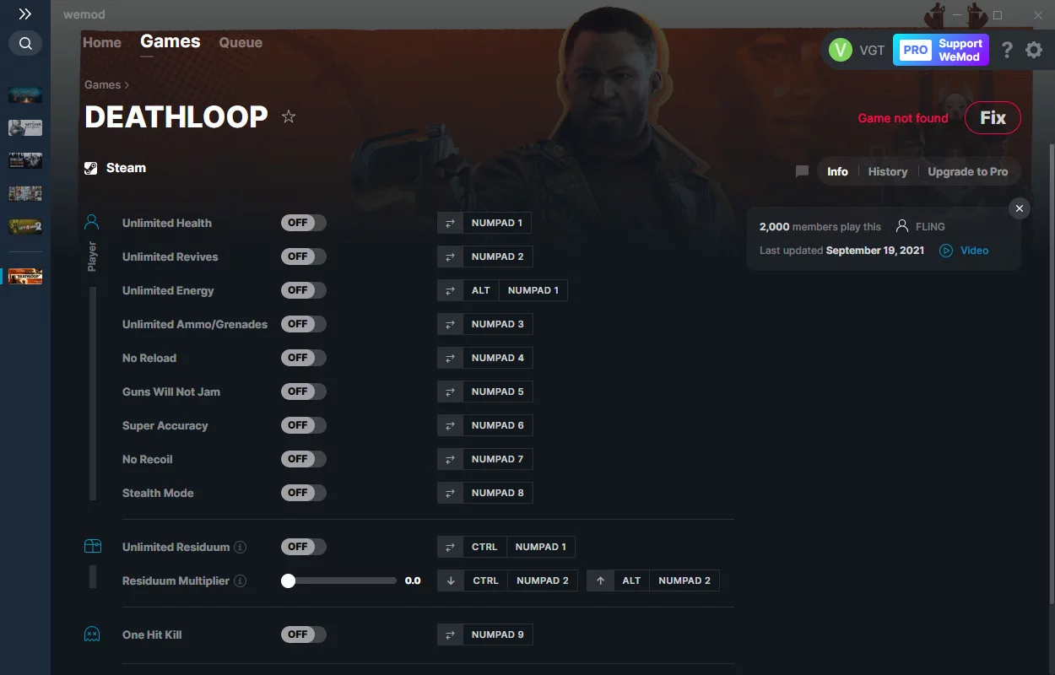The image size is (1055, 675).
Task: Open the fifth game thumbnail in sidebar
Action: point(25,226)
